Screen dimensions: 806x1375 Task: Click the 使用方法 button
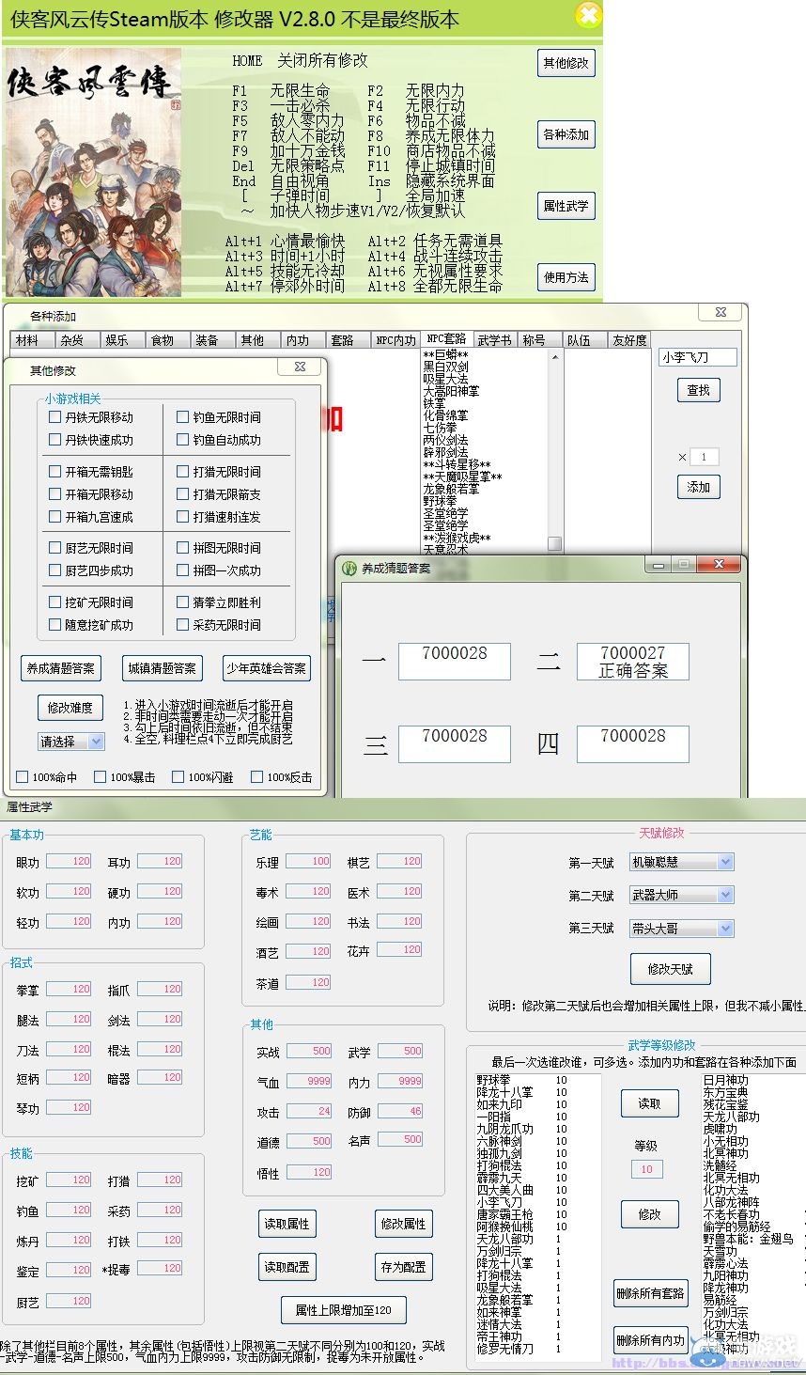566,277
